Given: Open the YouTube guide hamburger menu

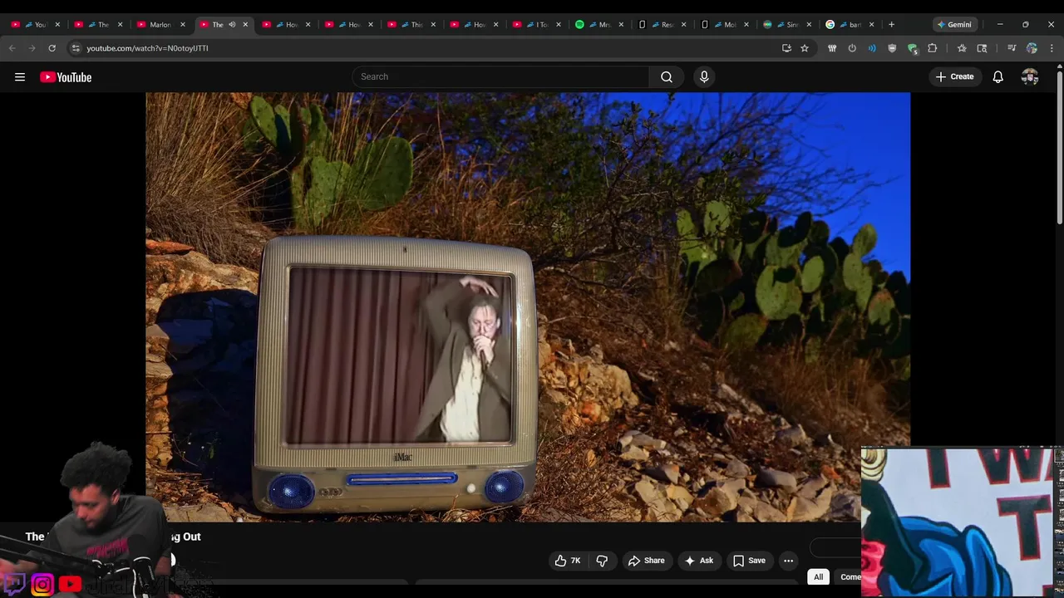Looking at the screenshot, I should tap(20, 77).
